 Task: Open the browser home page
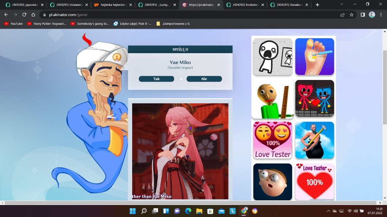point(33,15)
